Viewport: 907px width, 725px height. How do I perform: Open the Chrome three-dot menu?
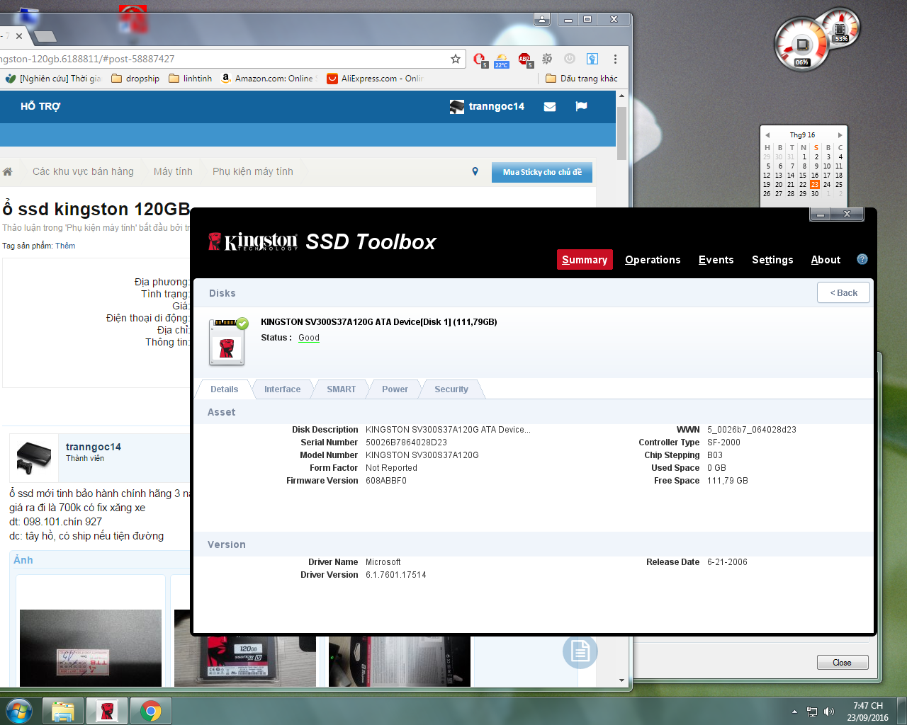tap(615, 59)
